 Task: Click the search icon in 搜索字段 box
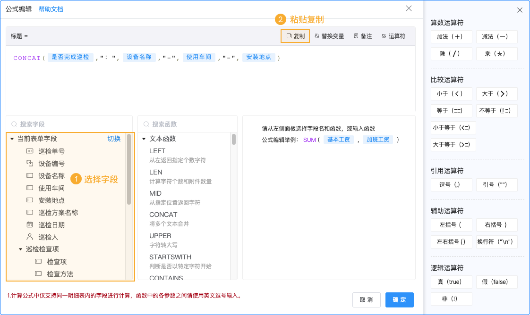14,123
